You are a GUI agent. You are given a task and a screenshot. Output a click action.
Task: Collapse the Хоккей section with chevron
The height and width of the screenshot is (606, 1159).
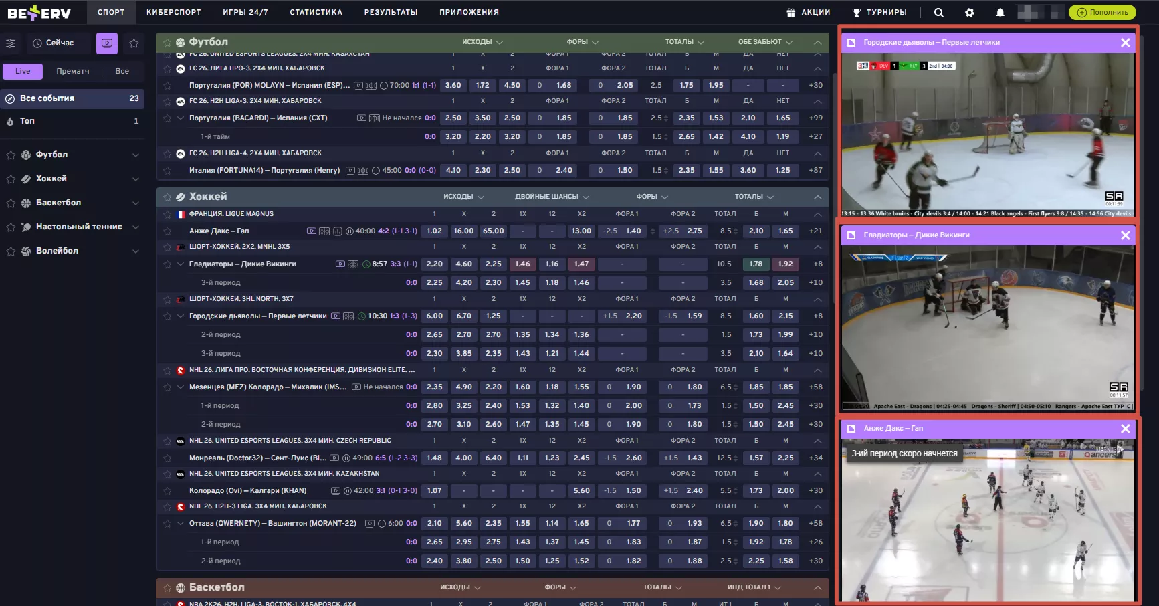(x=817, y=197)
